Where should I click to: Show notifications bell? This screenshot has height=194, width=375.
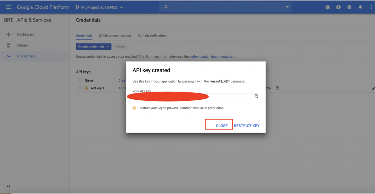tap(360, 7)
